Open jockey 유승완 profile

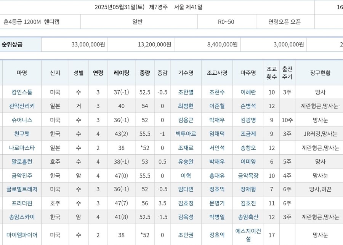tap(186, 162)
